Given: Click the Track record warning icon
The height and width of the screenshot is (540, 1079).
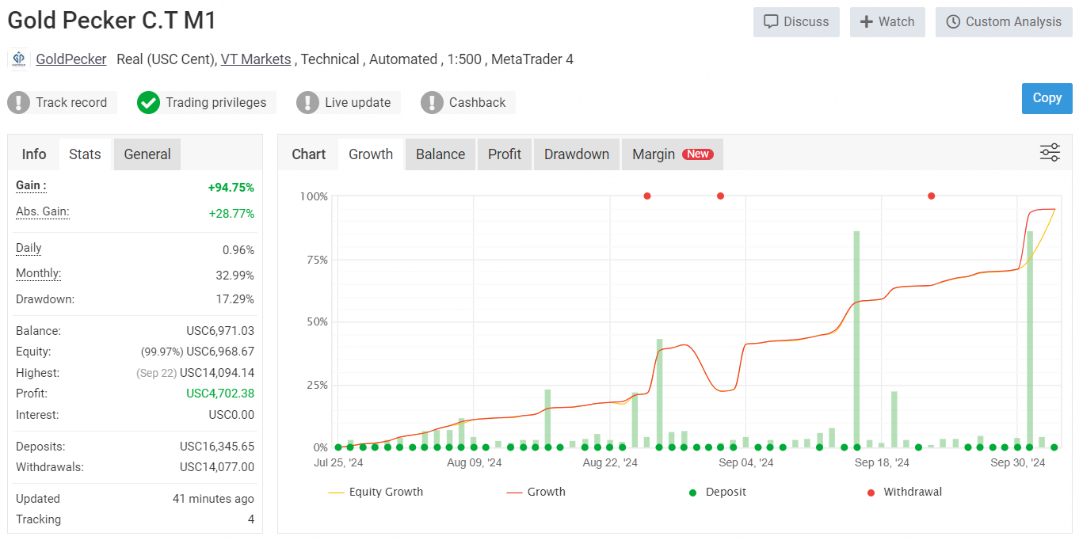Looking at the screenshot, I should 19,102.
